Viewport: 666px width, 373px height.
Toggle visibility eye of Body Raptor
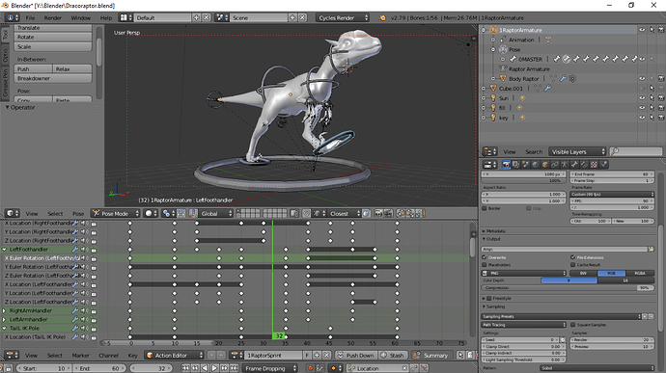(x=642, y=78)
